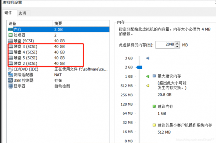Select 硬盘 5 (SCSI) row label
Screen dimensions: 216x143
[x=26, y=58]
